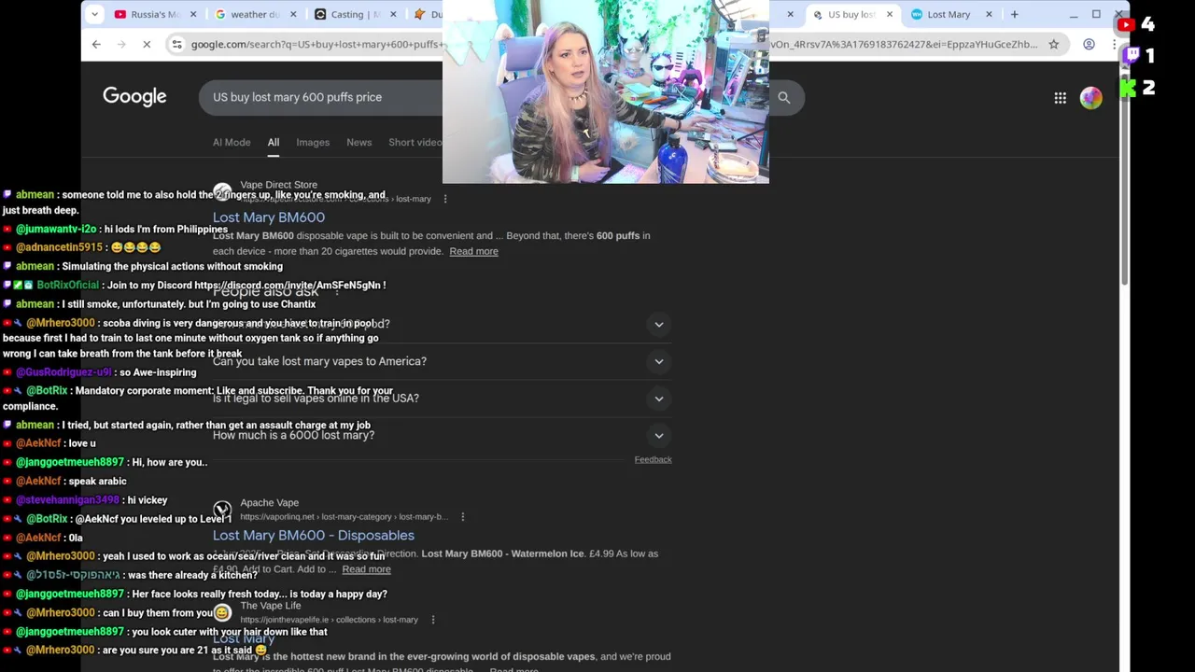Switch to Short videos results

415,143
